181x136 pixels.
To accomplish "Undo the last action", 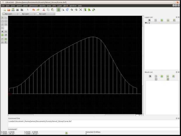I will click(34, 10).
